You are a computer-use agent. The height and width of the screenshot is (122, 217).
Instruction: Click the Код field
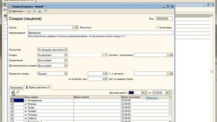coord(164,19)
